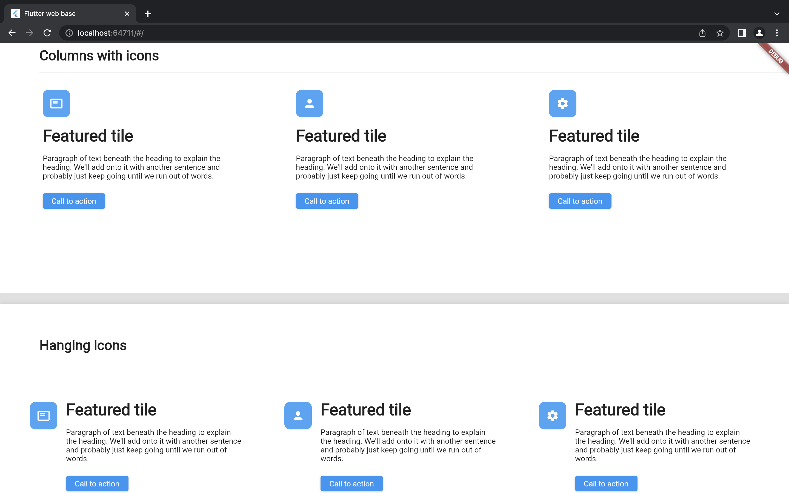Toggle the browser side panel

(x=741, y=33)
